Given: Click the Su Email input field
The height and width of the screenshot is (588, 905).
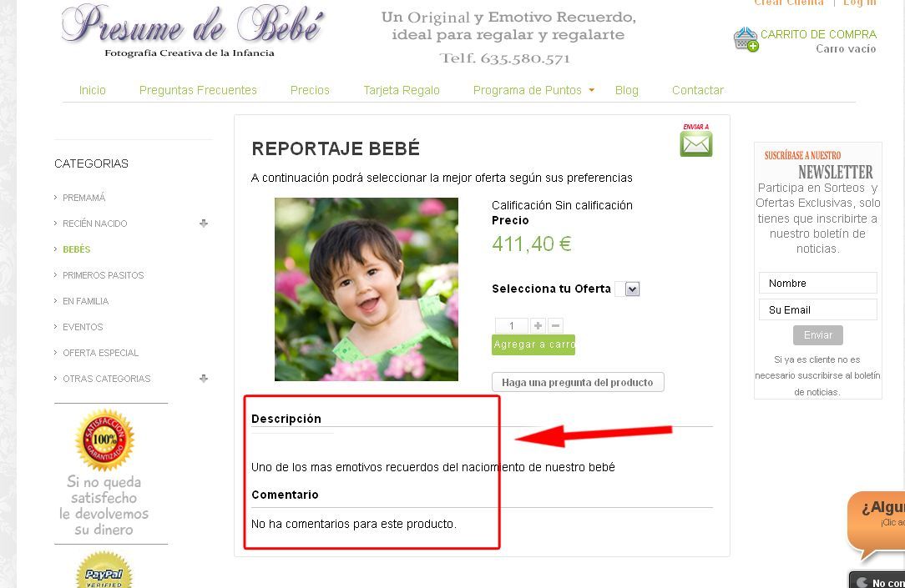Looking at the screenshot, I should pos(818,309).
